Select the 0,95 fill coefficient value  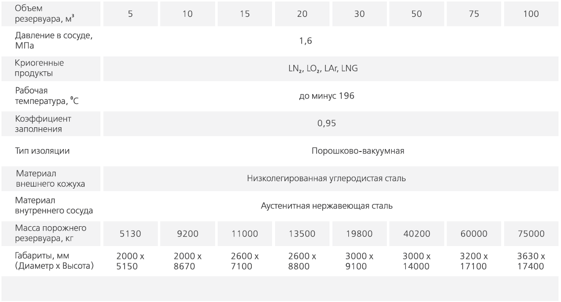tap(327, 123)
